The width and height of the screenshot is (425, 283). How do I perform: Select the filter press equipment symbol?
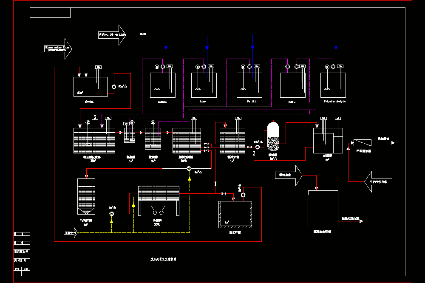click(x=159, y=201)
